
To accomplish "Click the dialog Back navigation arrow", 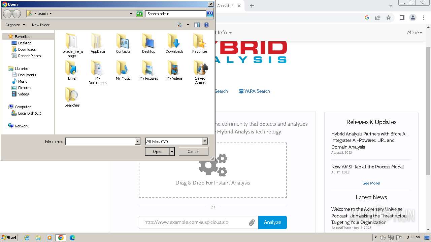I will click(x=7, y=14).
